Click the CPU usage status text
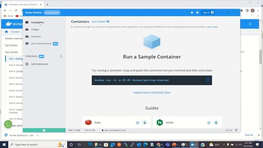Viewport: 263px width, 148px height. coord(90,130)
